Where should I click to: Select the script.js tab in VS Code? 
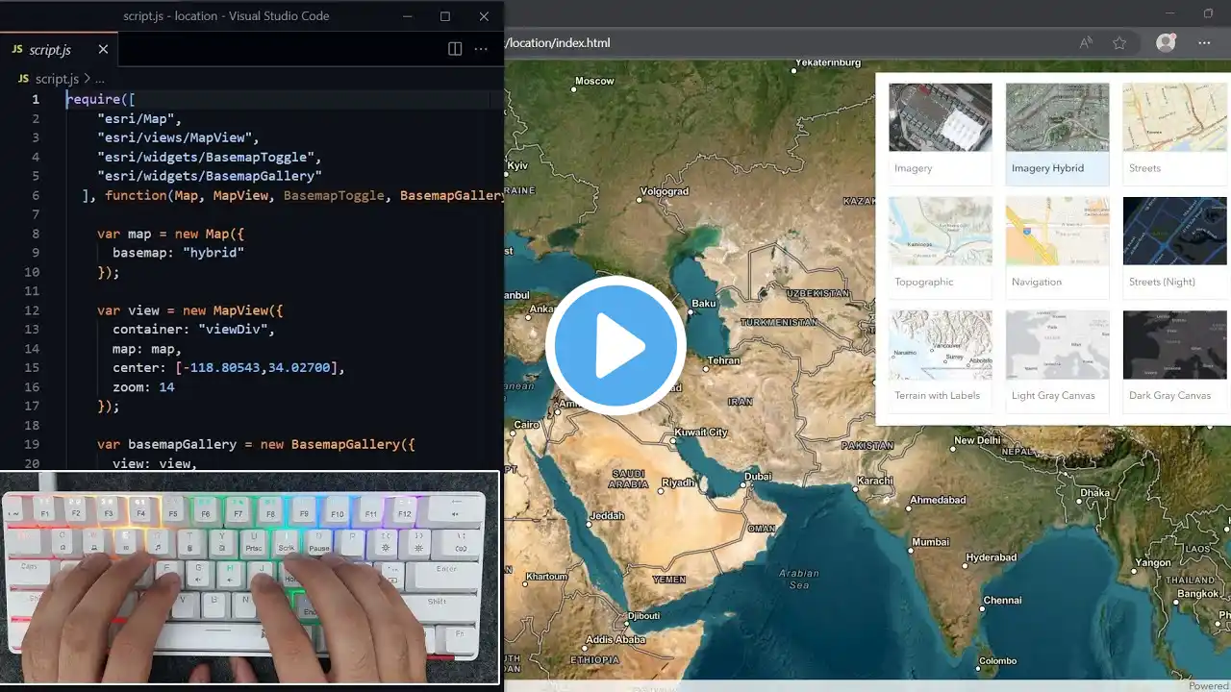point(58,49)
